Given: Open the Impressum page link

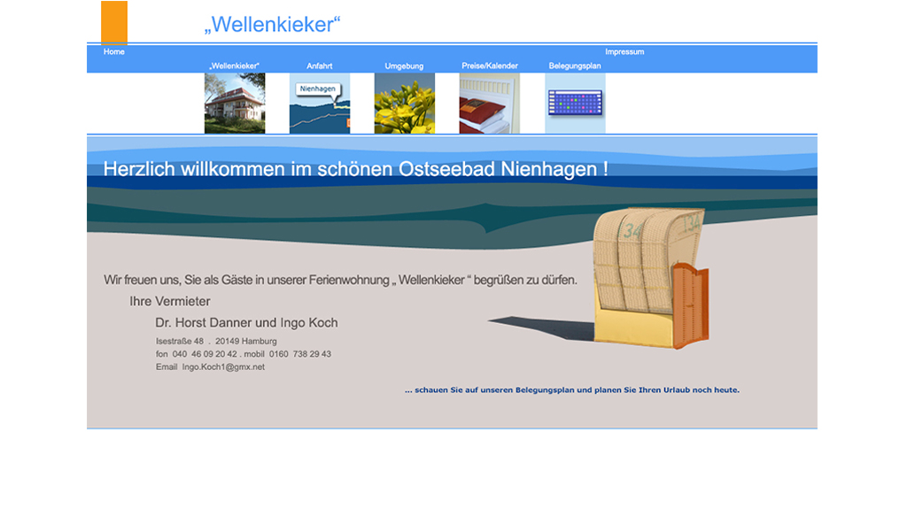Looking at the screenshot, I should pyautogui.click(x=624, y=52).
